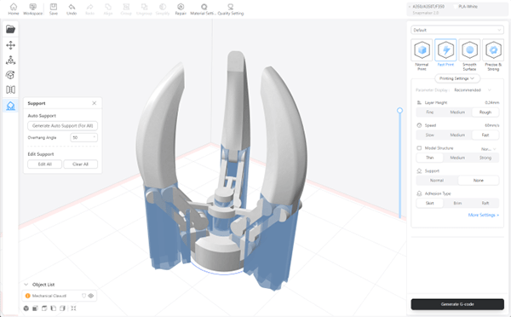Switch to the top view cube icon
Screen dimensions: 511x317
coord(44,308)
